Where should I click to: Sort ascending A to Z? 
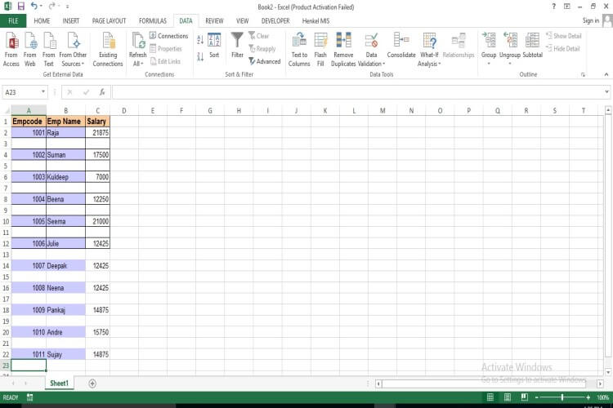tap(200, 39)
